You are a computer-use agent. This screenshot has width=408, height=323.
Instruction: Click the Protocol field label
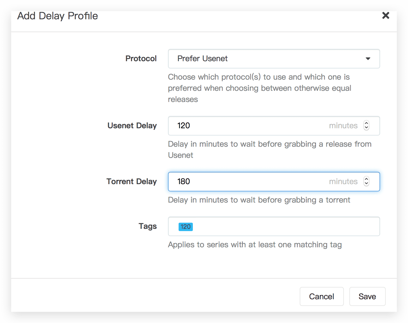pos(141,59)
